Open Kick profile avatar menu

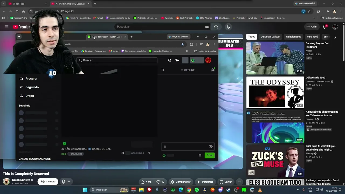(208, 60)
